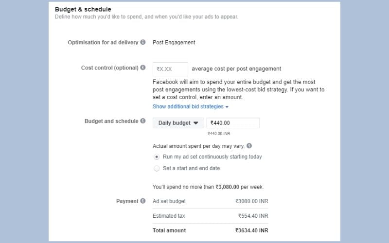Click the Budget & schedule section heading
Screen dimensions: 389x243
pyautogui.click(x=83, y=9)
